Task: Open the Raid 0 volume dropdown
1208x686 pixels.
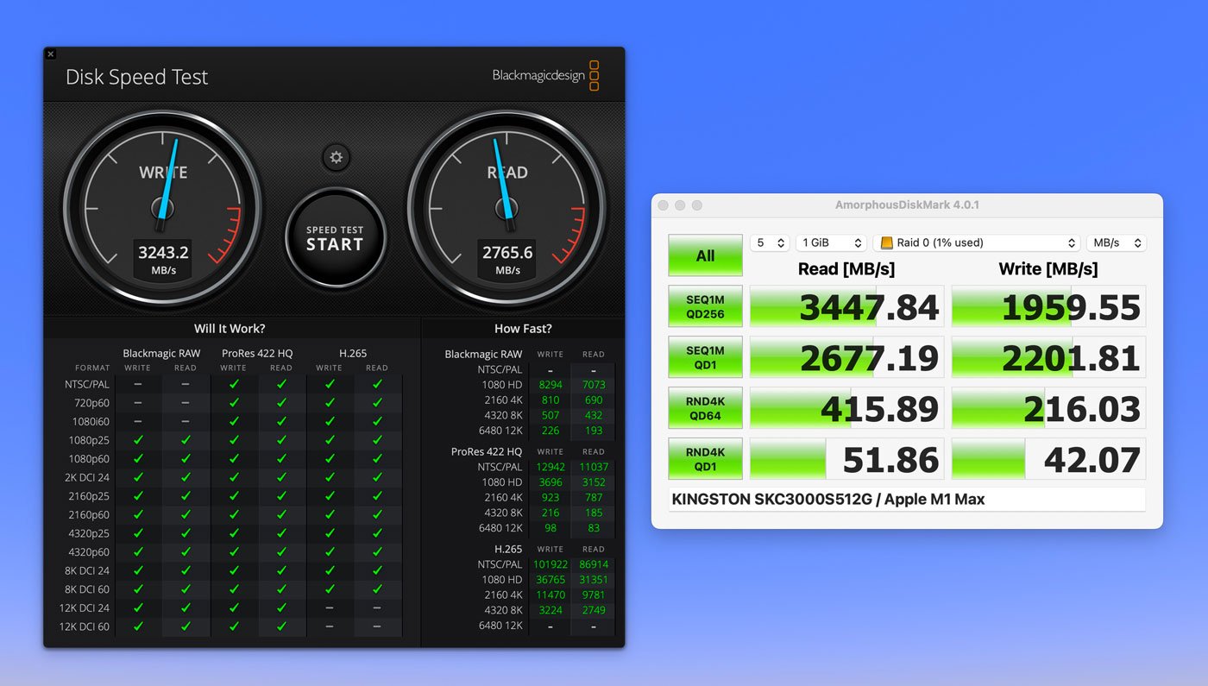Action: click(x=977, y=243)
